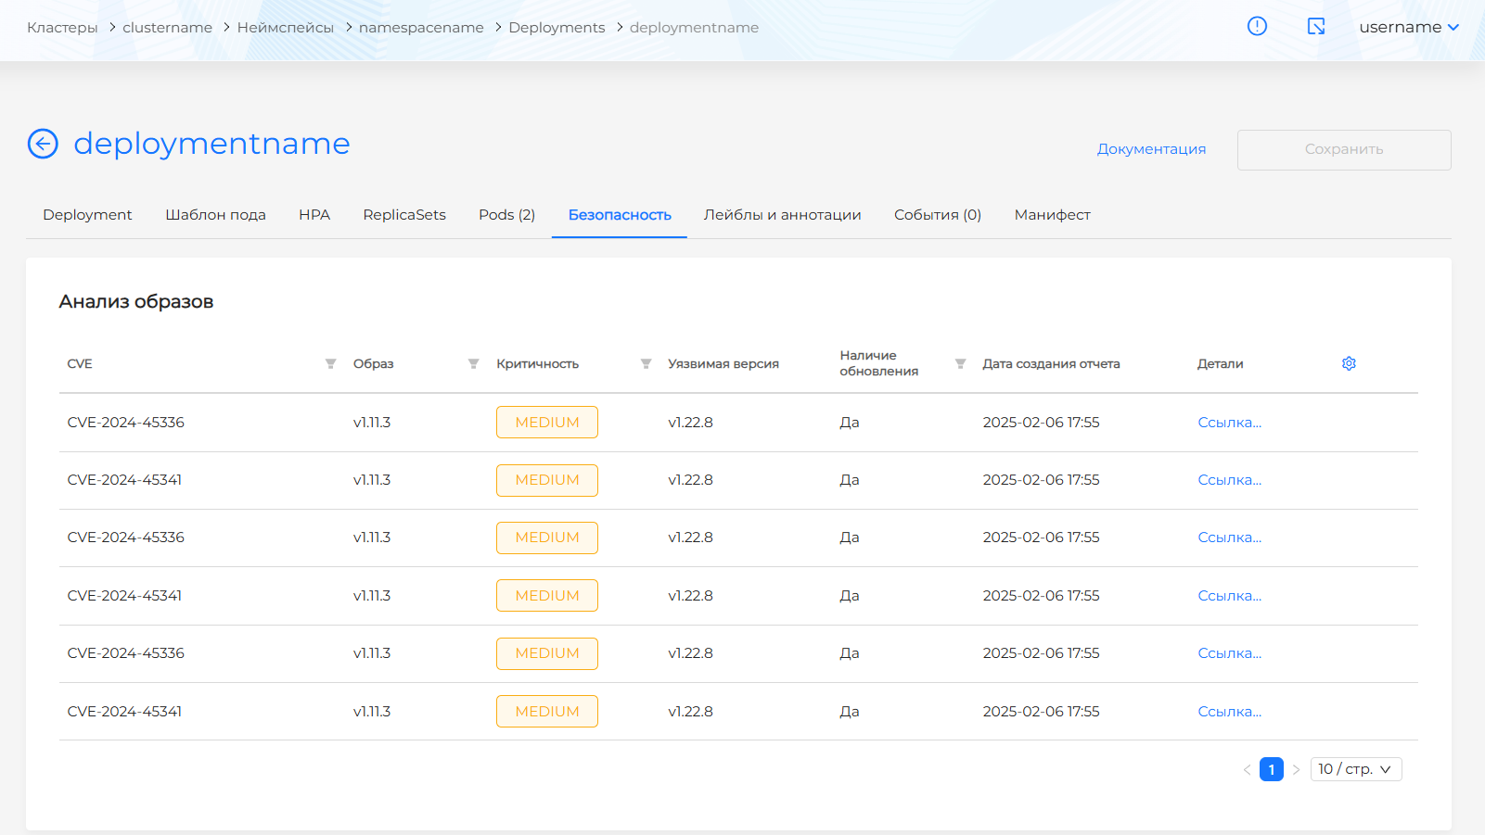Open the Образ column filter icon
1485x835 pixels.
tap(473, 363)
